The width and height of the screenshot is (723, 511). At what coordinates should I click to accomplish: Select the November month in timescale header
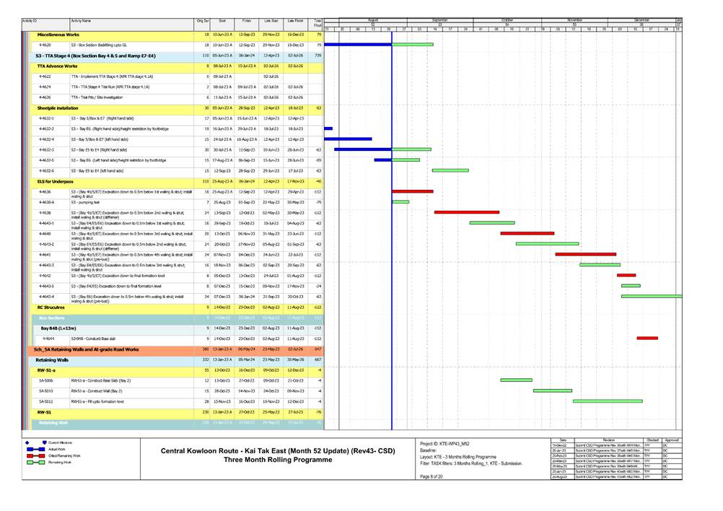tap(574, 20)
